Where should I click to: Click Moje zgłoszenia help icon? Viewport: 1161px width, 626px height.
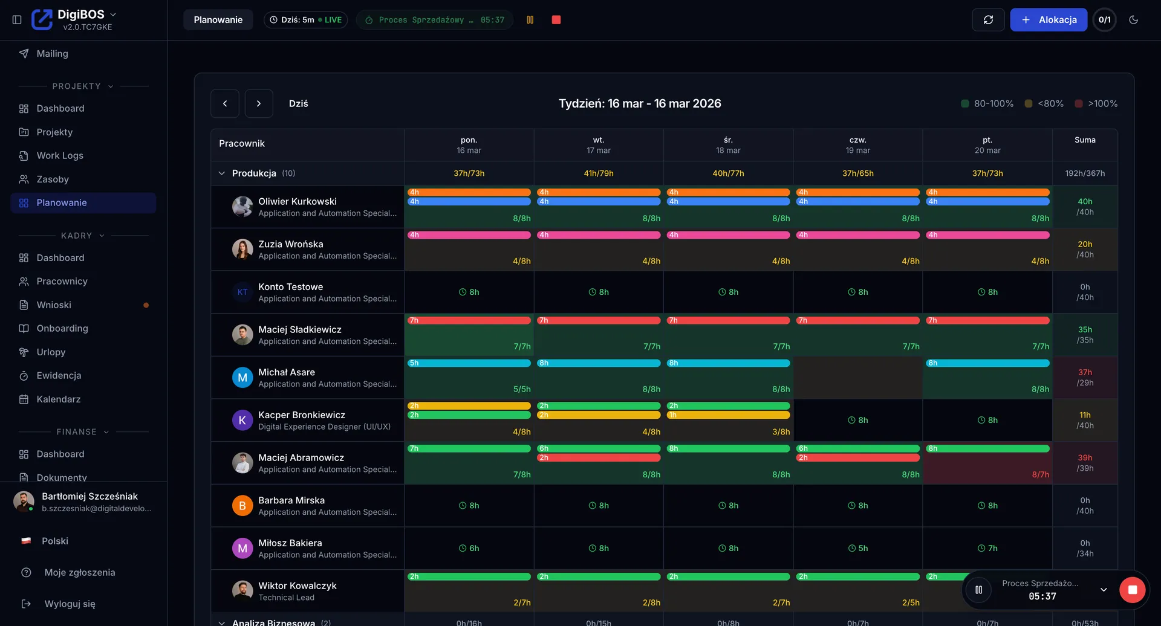tap(26, 572)
